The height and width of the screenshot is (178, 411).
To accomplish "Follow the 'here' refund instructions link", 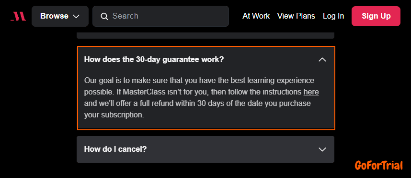I will (311, 92).
